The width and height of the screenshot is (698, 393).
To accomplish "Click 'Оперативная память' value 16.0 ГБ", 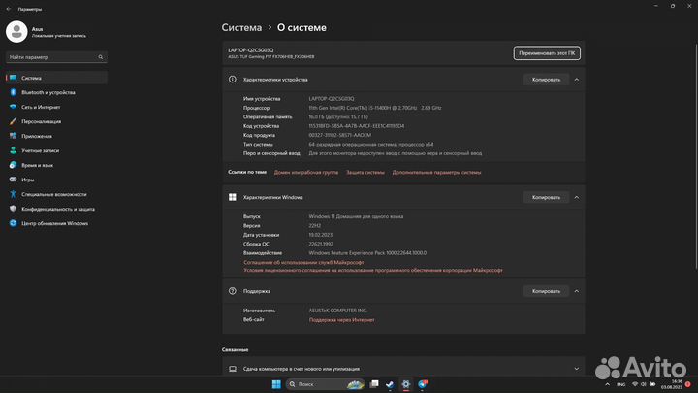I will (x=338, y=116).
